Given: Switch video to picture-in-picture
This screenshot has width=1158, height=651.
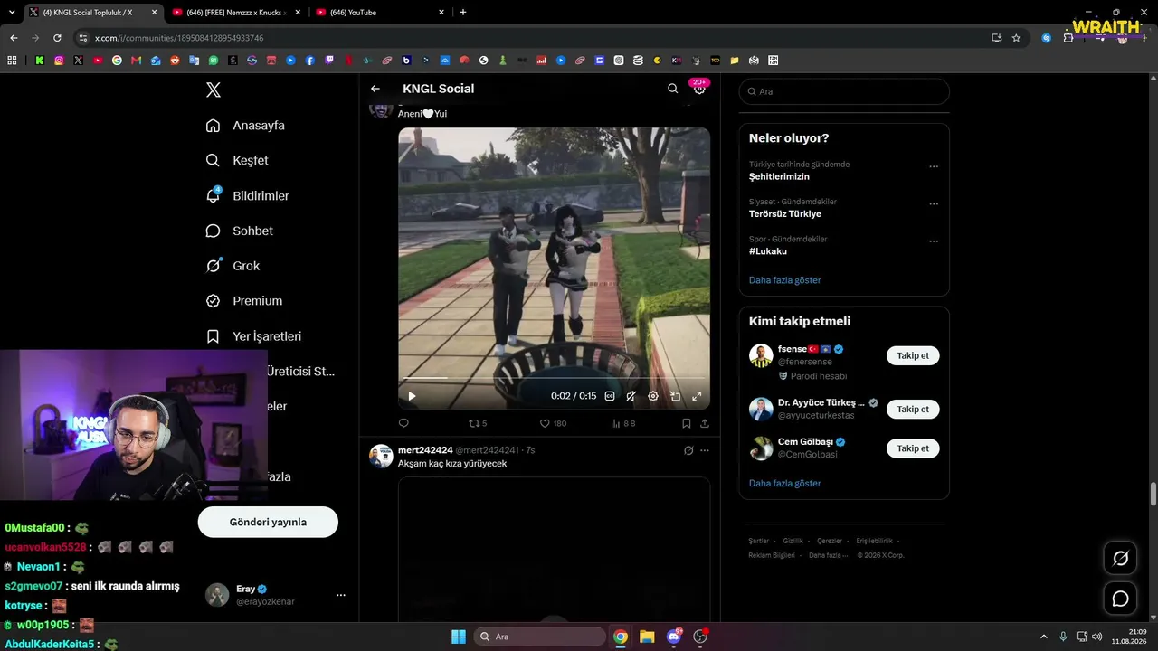Looking at the screenshot, I should tap(675, 396).
